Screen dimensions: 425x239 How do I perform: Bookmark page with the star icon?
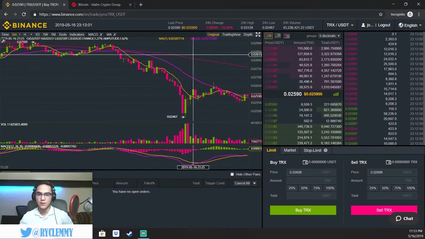381,14
